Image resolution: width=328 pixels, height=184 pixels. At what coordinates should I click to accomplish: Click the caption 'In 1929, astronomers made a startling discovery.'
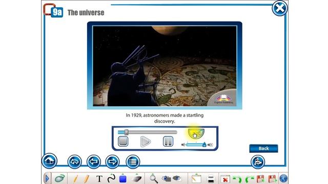pos(165,118)
